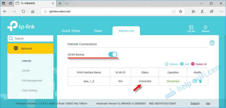Click the Search field in sidebar
Image resolution: width=226 pixels, height=108 pixels.
(x=30, y=39)
